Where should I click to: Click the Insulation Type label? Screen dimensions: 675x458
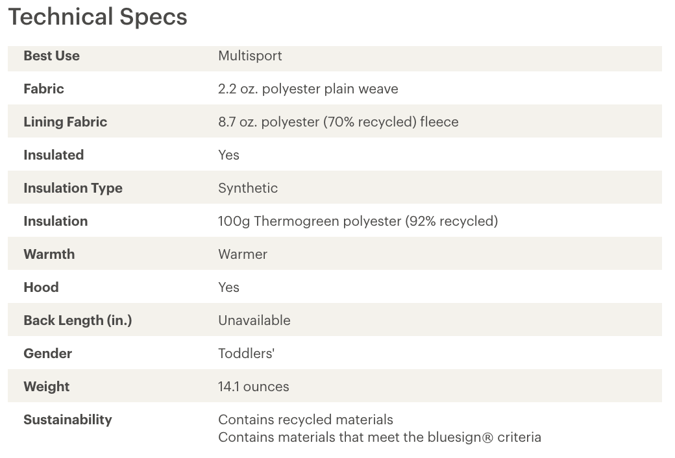(x=73, y=188)
